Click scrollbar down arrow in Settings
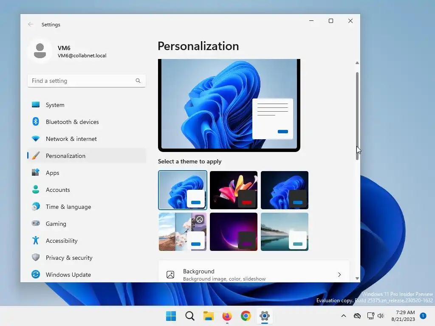435x326 pixels. coord(357,278)
